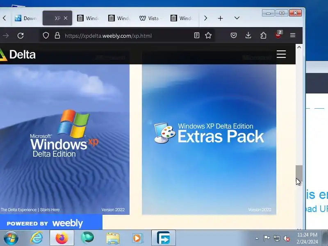328x246 pixels.
Task: Open Windows Explorer folder on taskbar
Action: pos(113,238)
